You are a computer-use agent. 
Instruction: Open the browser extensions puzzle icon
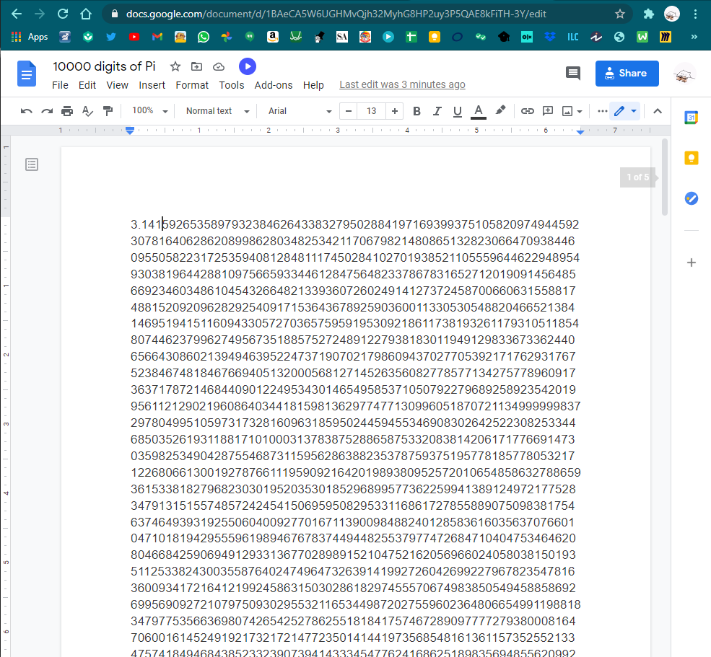pos(649,14)
